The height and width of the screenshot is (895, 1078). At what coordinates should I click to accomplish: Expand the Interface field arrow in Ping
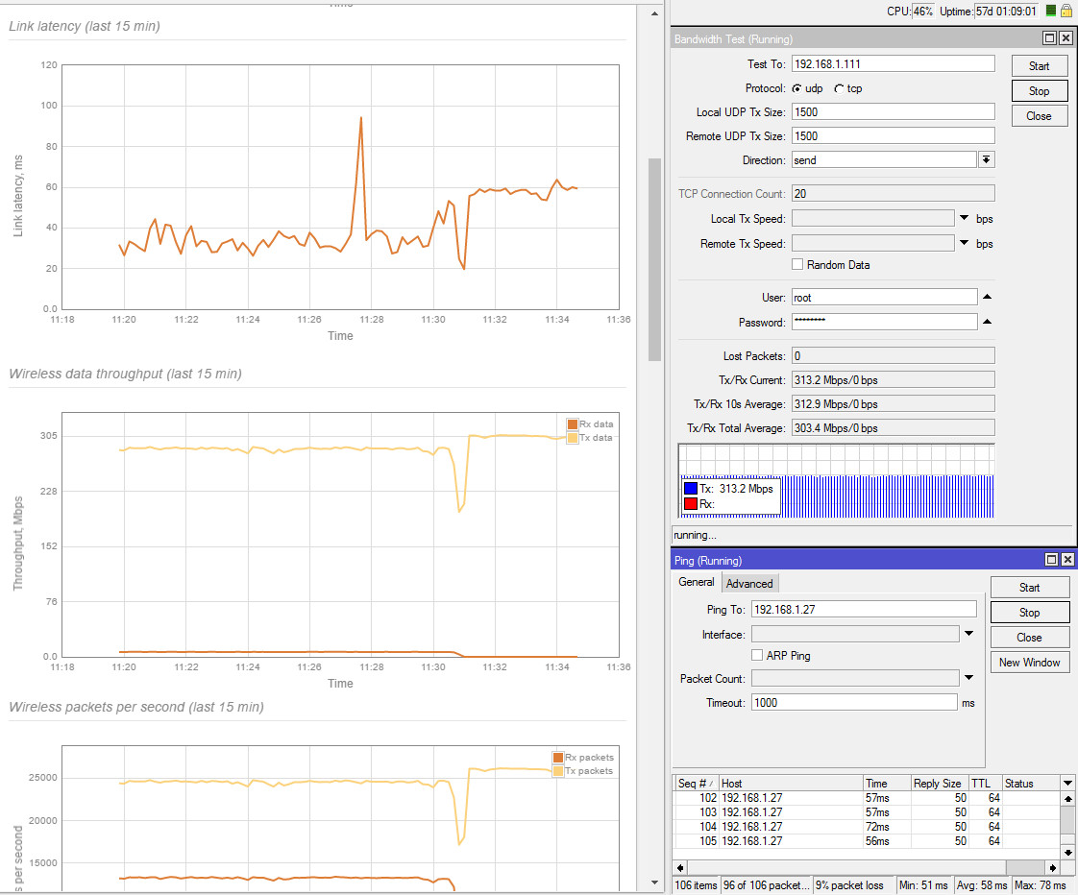coord(968,633)
